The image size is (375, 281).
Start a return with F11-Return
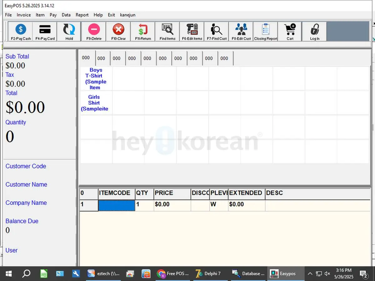point(143,32)
